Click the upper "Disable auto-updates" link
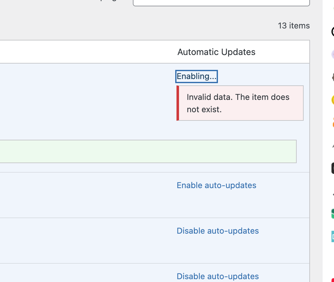The height and width of the screenshot is (282, 334). tap(218, 231)
